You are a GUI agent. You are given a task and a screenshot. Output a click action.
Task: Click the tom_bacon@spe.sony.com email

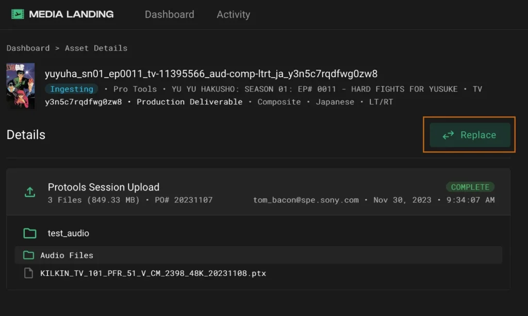(306, 200)
